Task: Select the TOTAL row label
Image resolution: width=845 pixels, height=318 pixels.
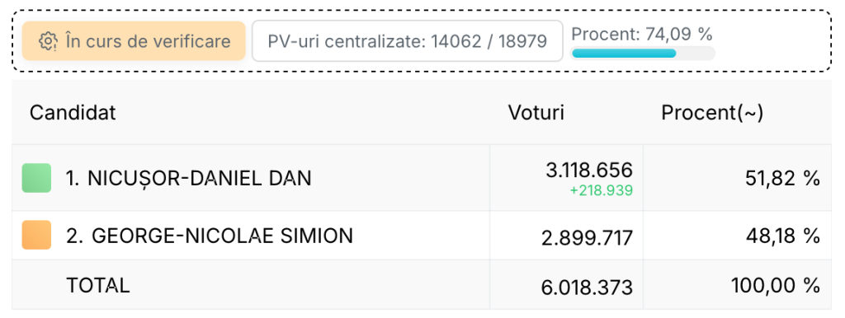Action: (98, 285)
